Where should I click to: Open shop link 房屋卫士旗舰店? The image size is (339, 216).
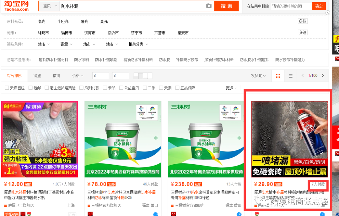[x=21, y=205]
